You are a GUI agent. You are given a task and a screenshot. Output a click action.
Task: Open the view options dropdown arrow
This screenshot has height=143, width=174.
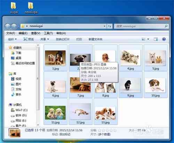[148, 39]
